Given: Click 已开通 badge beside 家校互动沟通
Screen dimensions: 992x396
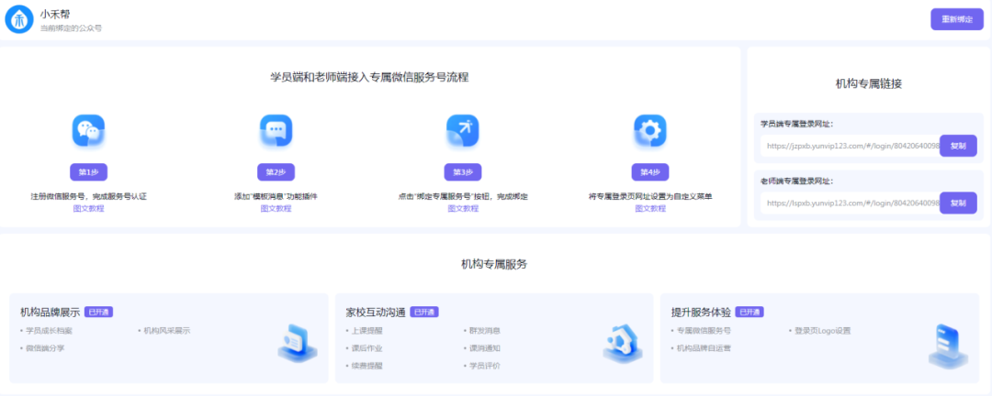Looking at the screenshot, I should point(424,312).
